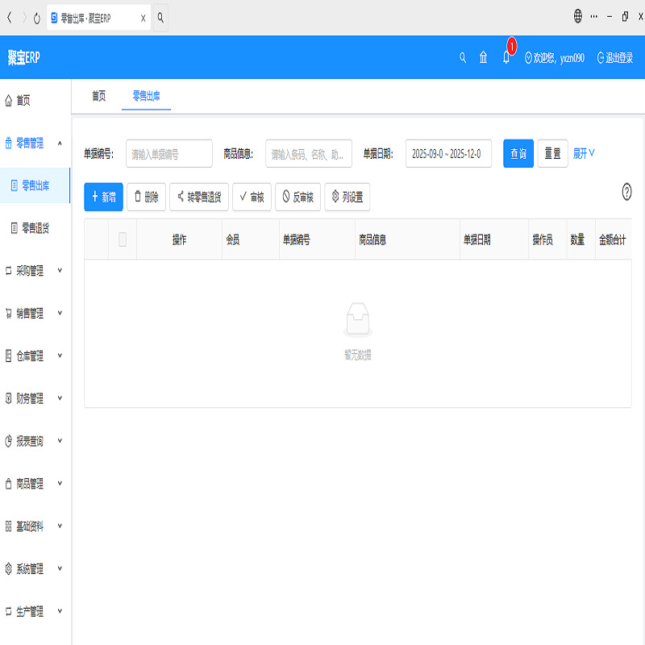Click the help question mark icon
This screenshot has width=645, height=645.
click(x=626, y=191)
